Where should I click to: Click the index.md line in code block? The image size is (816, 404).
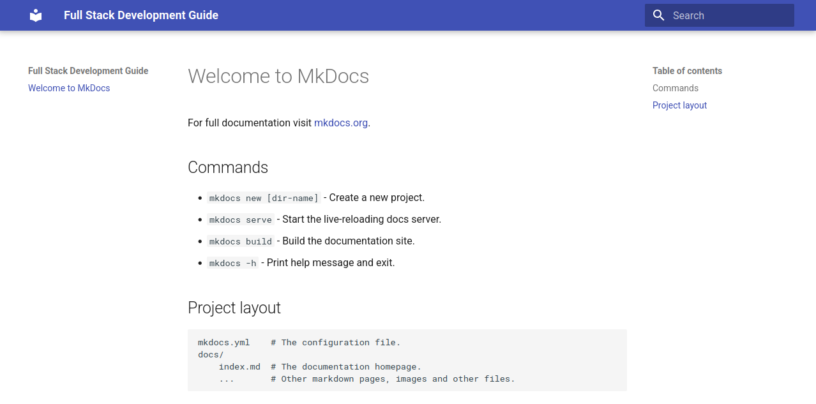click(320, 367)
